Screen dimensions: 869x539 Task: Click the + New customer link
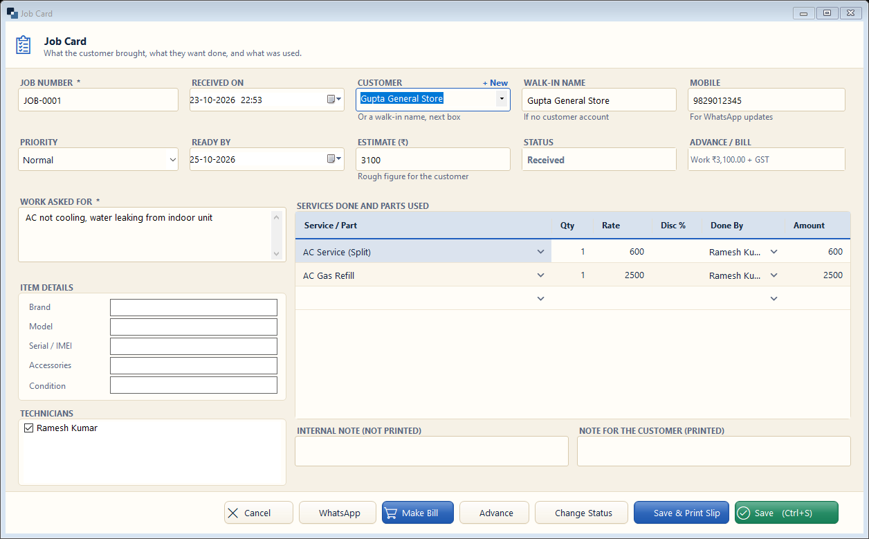click(x=495, y=83)
